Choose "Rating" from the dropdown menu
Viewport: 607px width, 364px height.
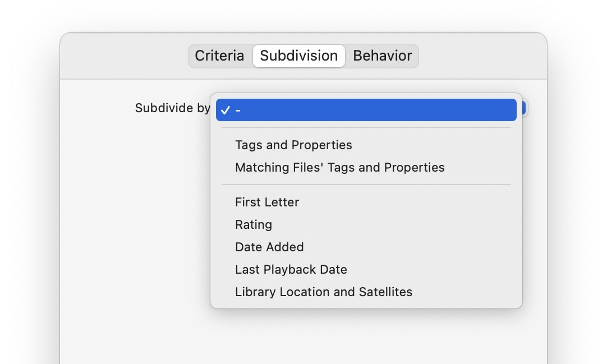pyautogui.click(x=254, y=224)
